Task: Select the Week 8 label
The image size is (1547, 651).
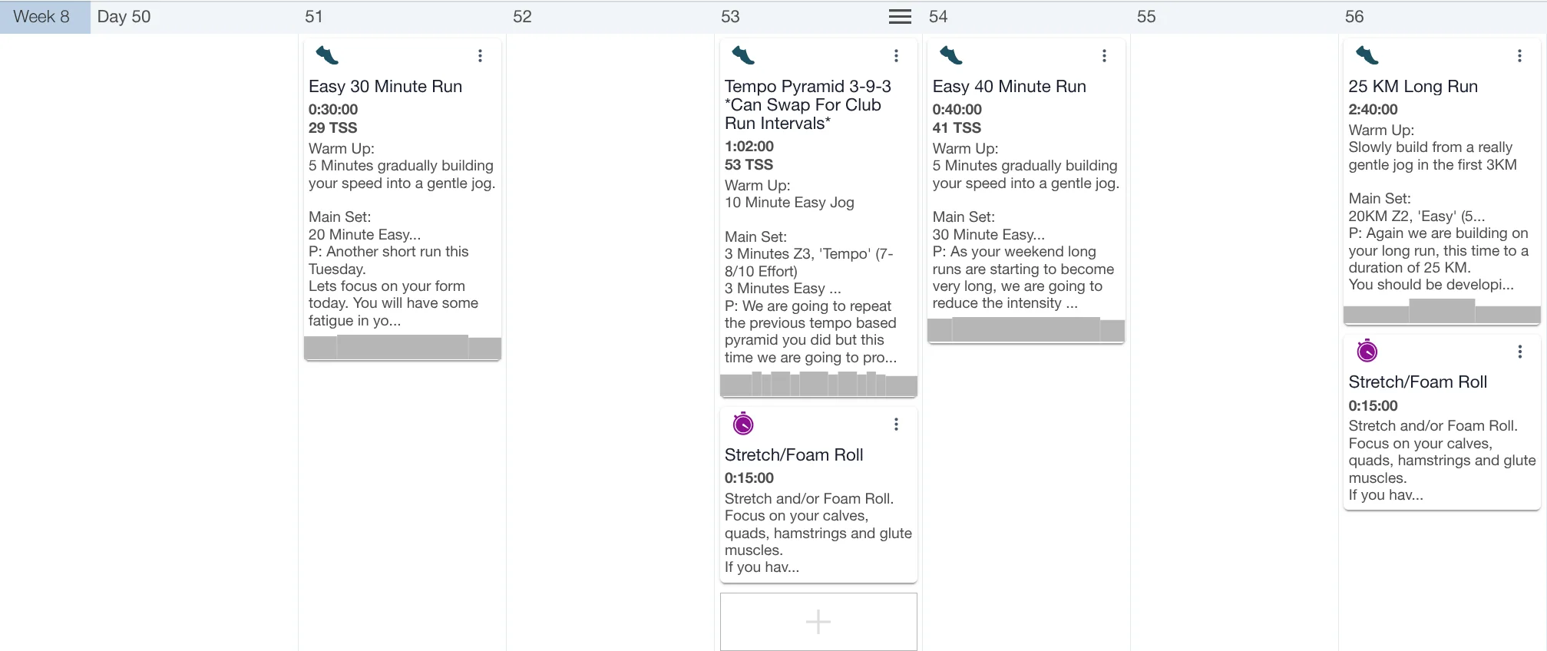Action: 42,17
